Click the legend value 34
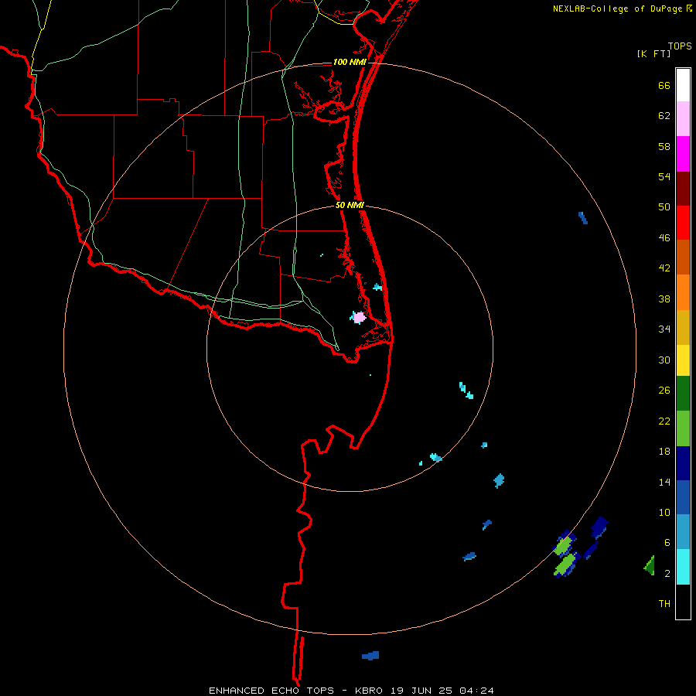This screenshot has width=696, height=696. coord(664,329)
